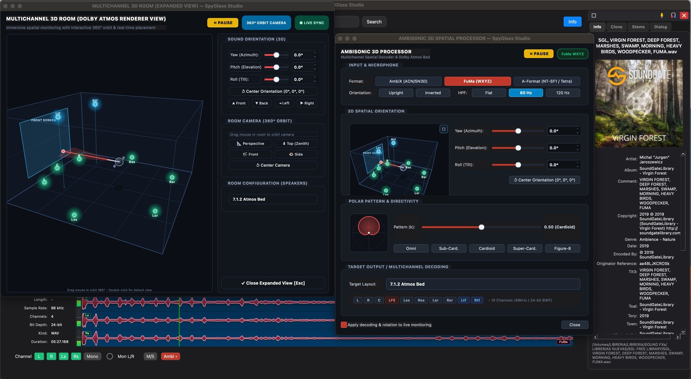This screenshot has height=379, width=691.
Task: Open the Room Configuration 7.1.2 Atmos Bed dropdown
Action: [273, 199]
